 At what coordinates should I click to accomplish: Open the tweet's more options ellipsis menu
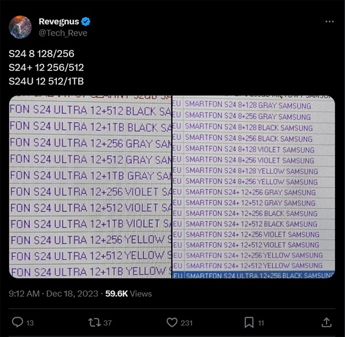tap(329, 22)
